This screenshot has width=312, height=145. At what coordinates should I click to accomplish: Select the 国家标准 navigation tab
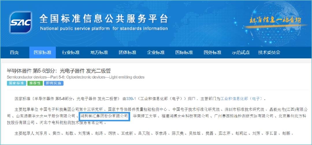(x=42, y=53)
